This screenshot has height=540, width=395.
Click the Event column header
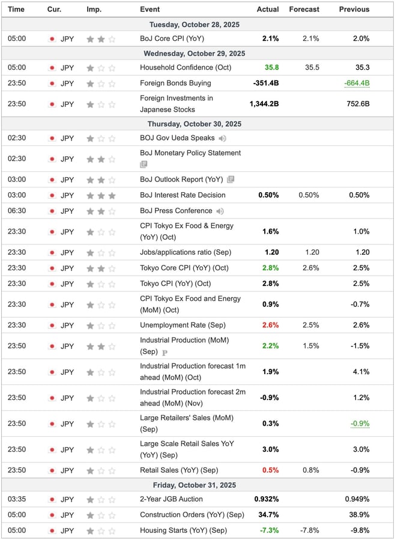click(149, 10)
